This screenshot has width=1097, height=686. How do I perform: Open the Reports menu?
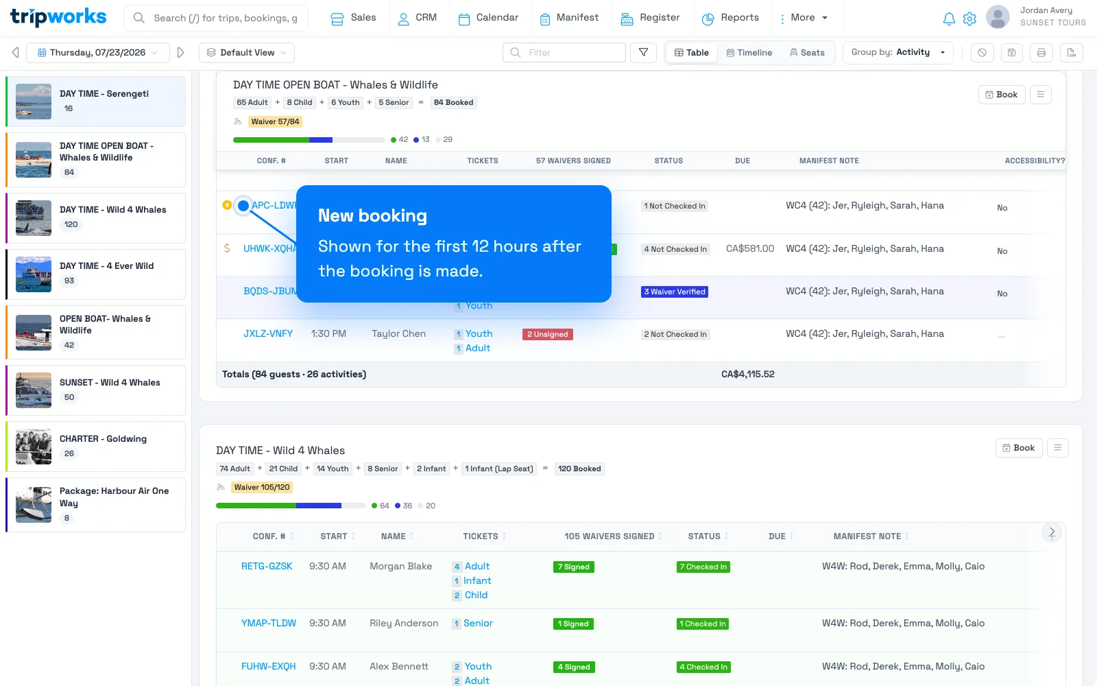point(730,18)
